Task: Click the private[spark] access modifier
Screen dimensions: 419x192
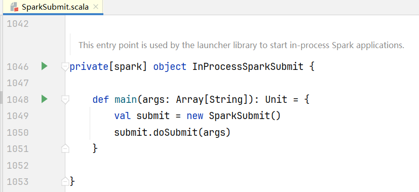Action: pyautogui.click(x=108, y=66)
